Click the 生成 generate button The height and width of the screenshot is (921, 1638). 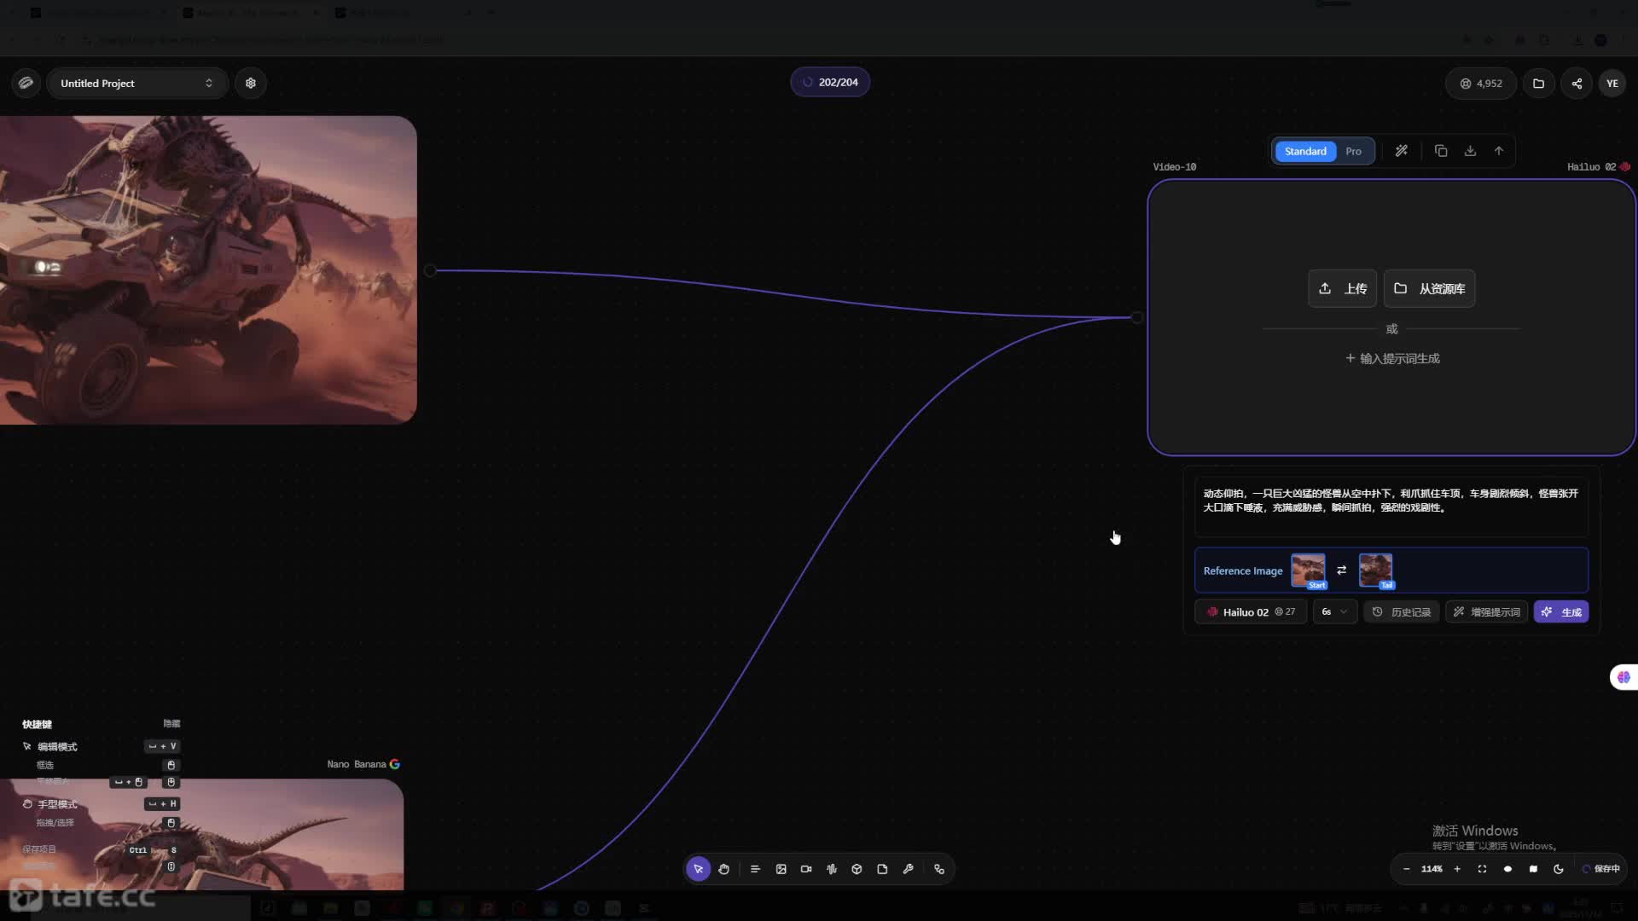[1561, 612]
